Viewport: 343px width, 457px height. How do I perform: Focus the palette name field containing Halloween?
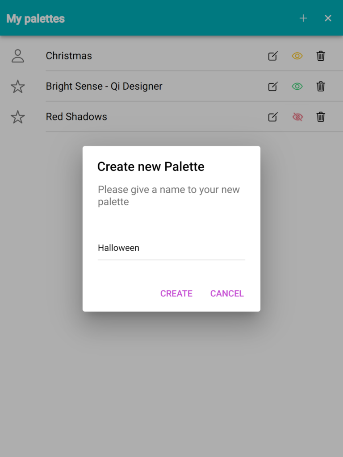171,248
